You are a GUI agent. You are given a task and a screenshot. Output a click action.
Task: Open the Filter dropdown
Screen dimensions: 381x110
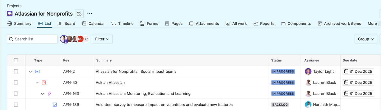point(102,39)
